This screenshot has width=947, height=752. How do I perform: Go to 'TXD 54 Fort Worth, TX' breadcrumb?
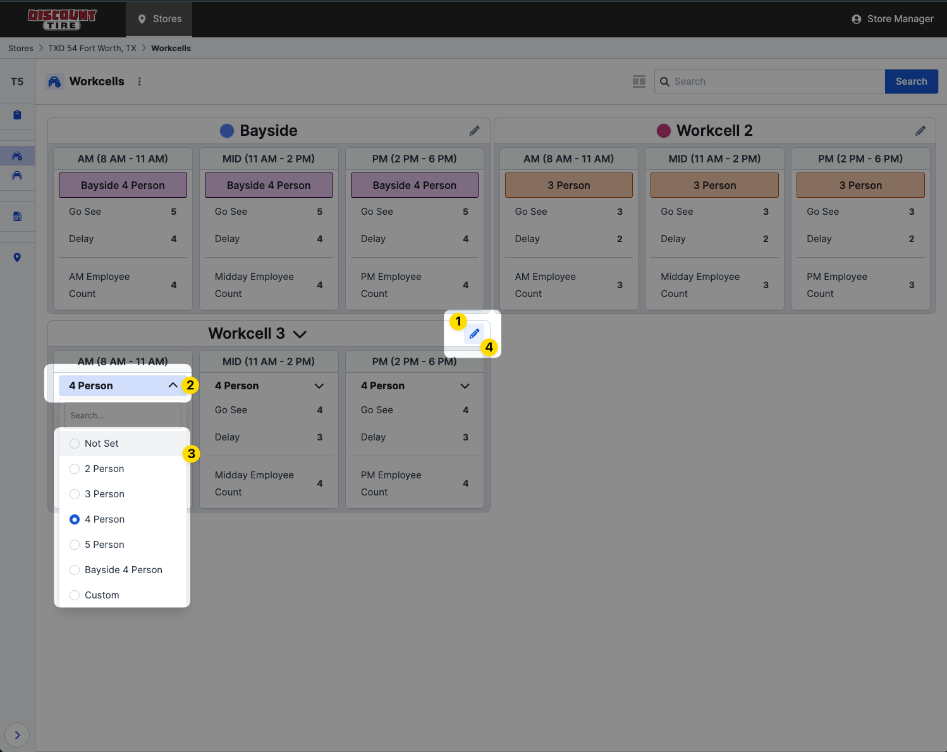click(92, 48)
